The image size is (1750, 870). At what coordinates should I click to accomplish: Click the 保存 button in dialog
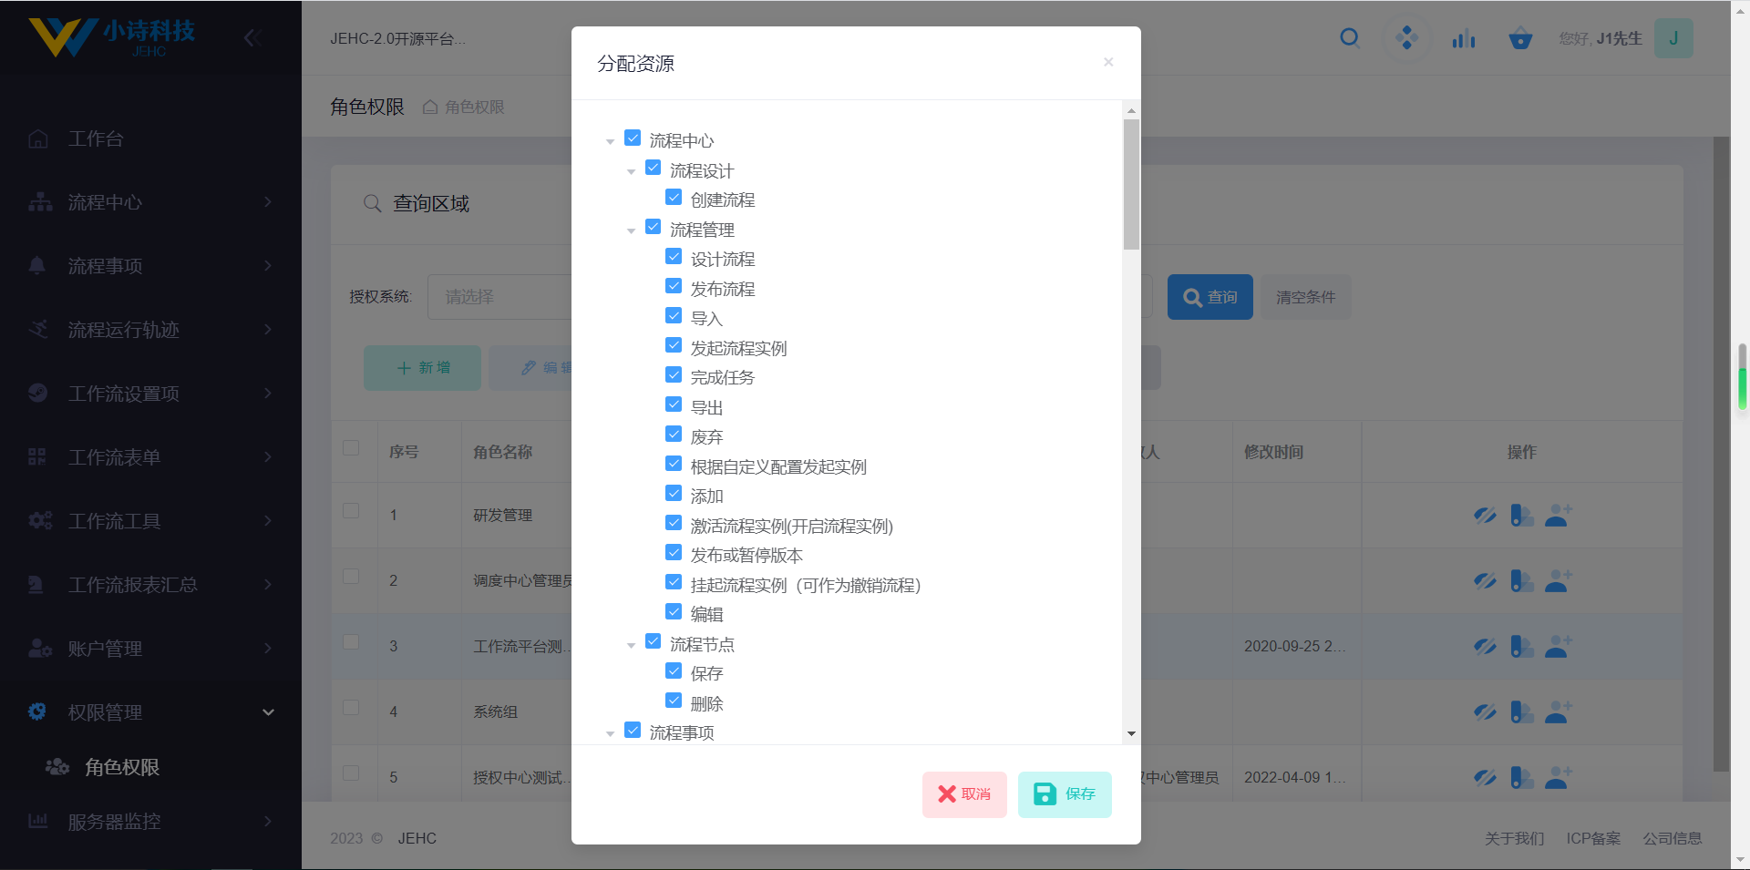pos(1065,794)
